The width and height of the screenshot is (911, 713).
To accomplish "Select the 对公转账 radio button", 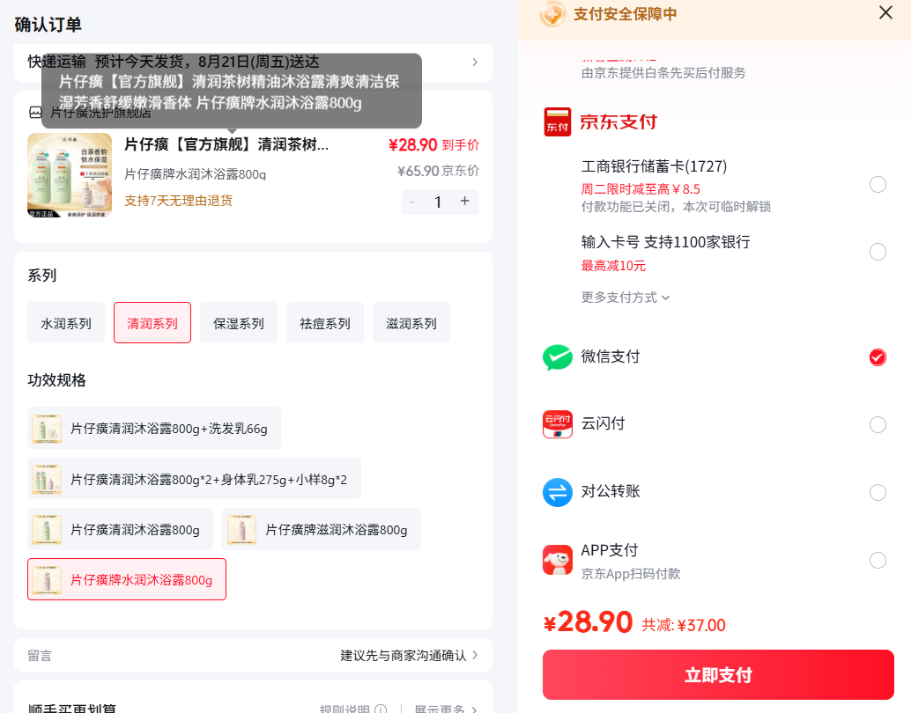I will 878,492.
